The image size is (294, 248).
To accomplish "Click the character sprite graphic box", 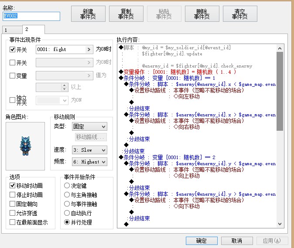I will pos(25,146).
